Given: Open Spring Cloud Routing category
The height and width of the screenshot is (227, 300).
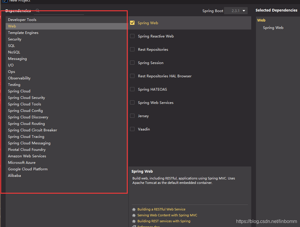Looking at the screenshot, I should 67,124.
